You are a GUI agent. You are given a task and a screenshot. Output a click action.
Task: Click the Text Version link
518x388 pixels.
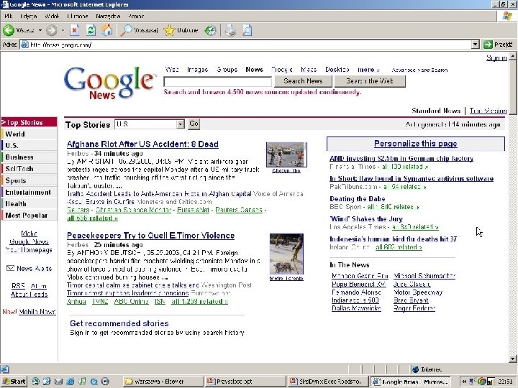click(x=488, y=111)
